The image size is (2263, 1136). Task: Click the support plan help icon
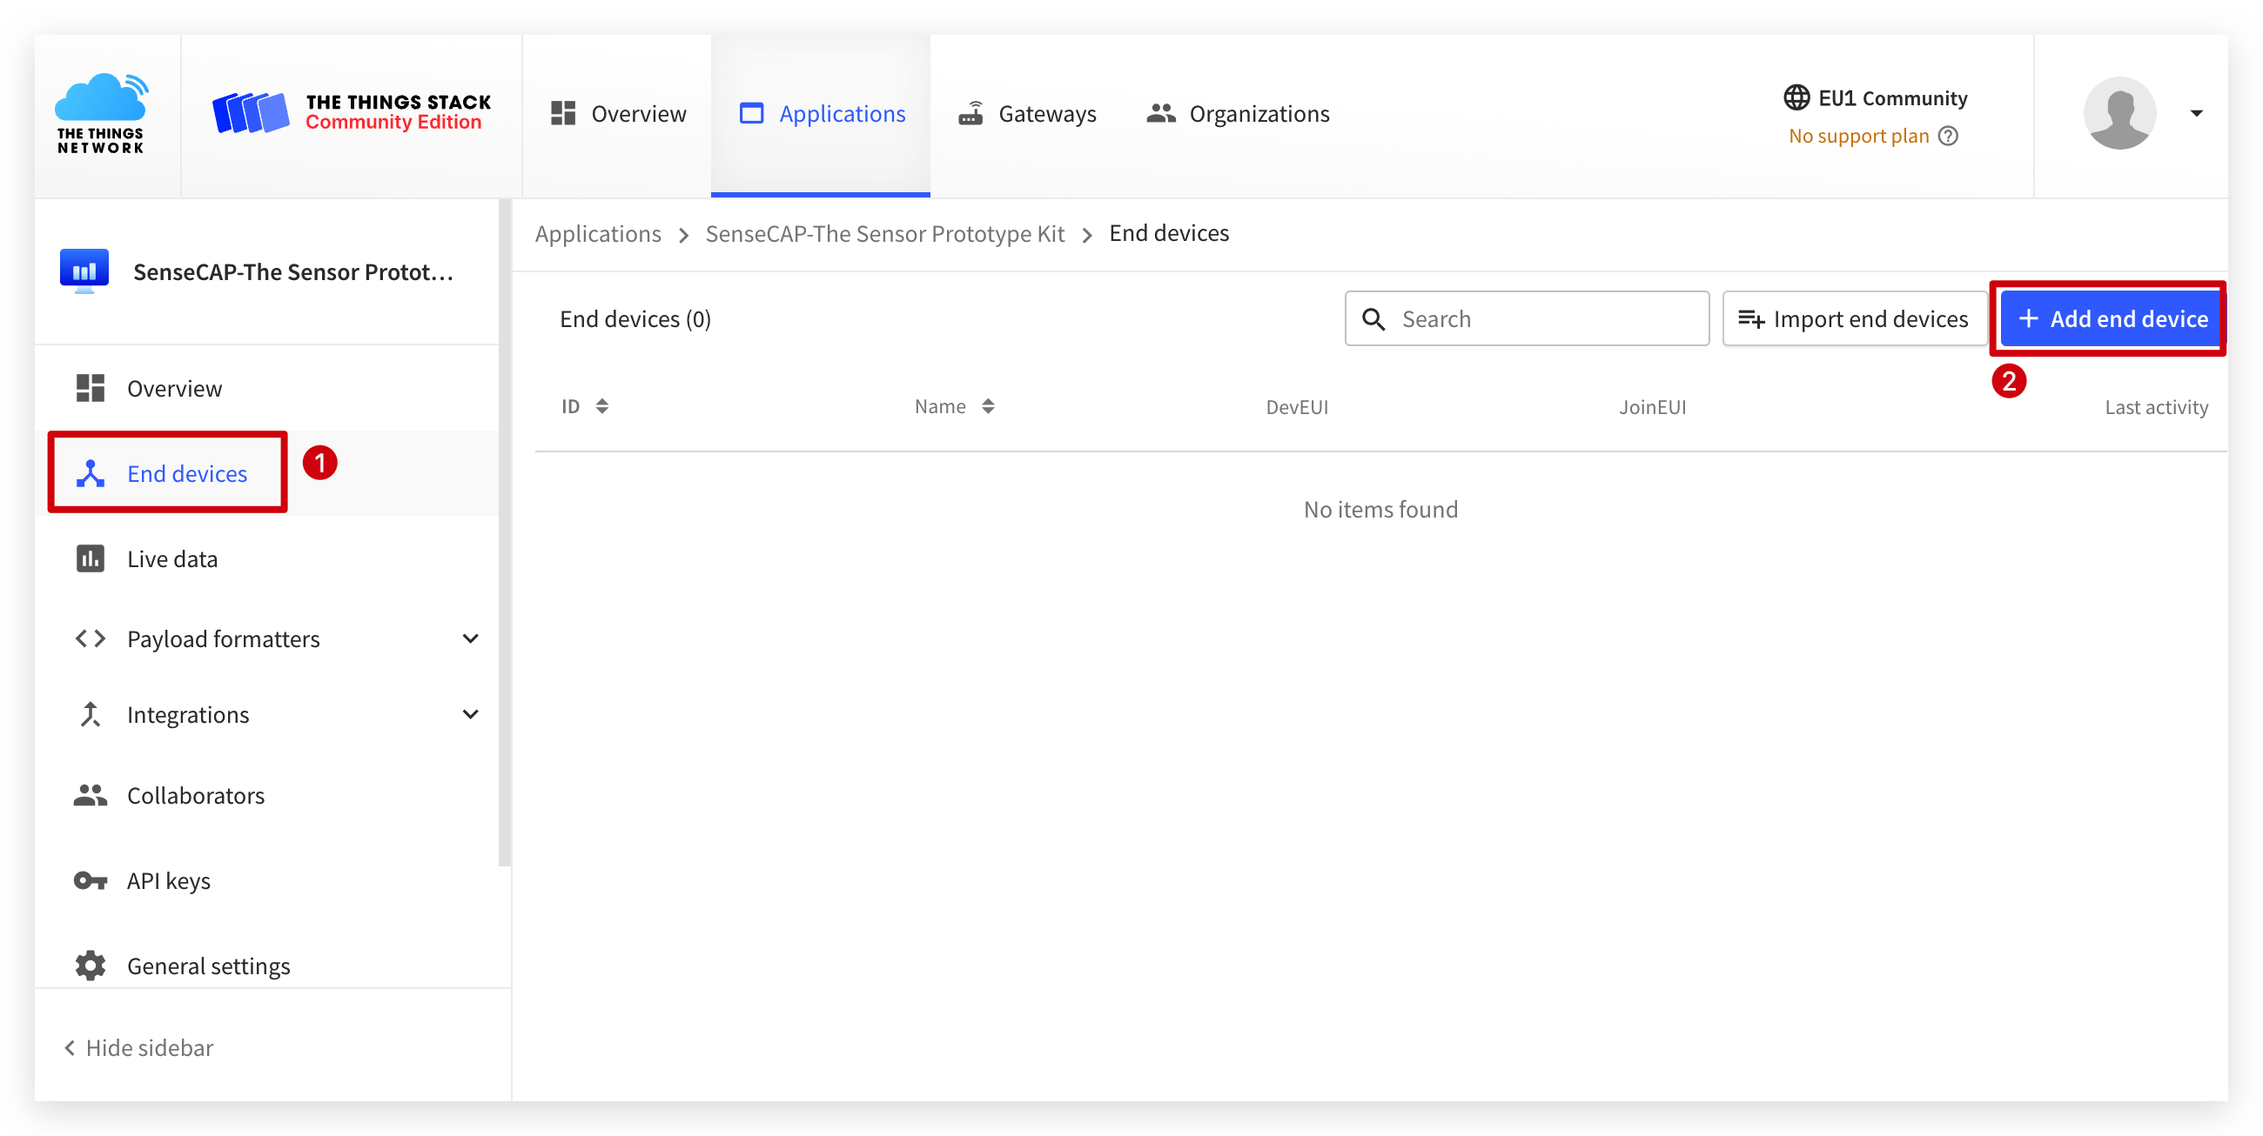1948,136
